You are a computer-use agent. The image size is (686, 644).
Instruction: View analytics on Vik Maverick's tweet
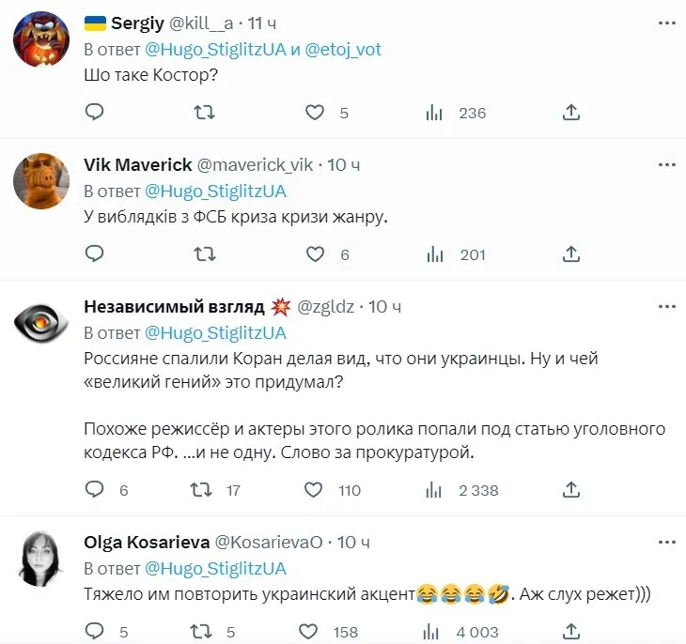point(434,254)
